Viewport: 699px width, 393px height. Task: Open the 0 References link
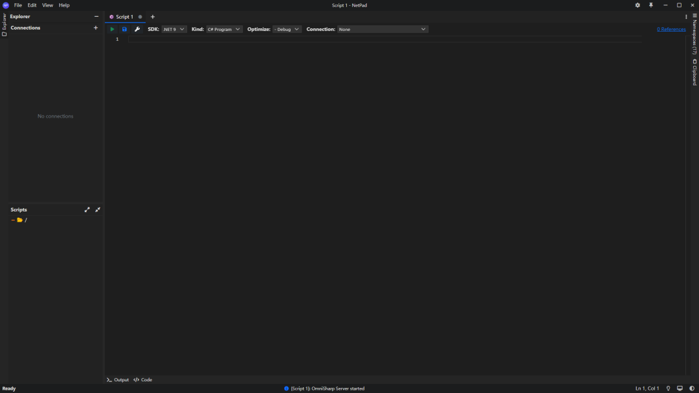click(x=671, y=29)
